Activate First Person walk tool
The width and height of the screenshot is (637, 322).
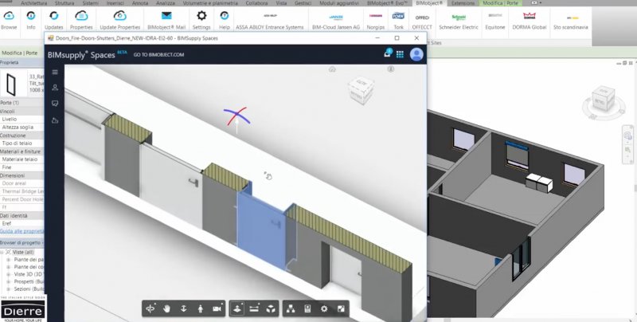coord(201,309)
